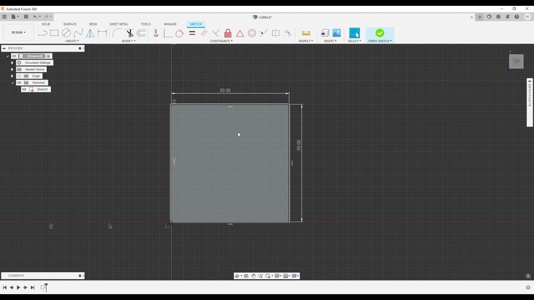Open the CONSTRAINTS dropdown menu
Image resolution: width=534 pixels, height=300 pixels.
pos(221,41)
